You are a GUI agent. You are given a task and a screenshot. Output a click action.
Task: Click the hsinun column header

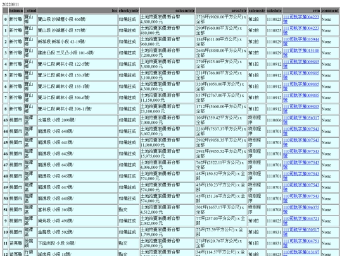click(16, 11)
